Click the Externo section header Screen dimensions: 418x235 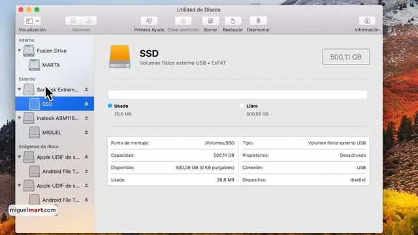point(27,79)
